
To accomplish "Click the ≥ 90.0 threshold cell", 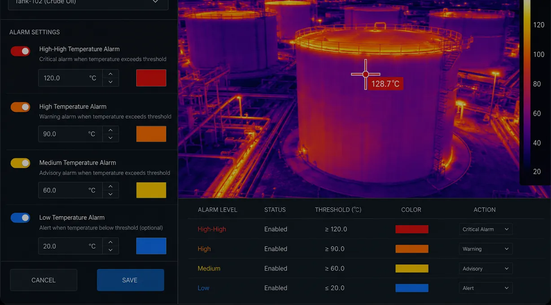I will (x=335, y=249).
